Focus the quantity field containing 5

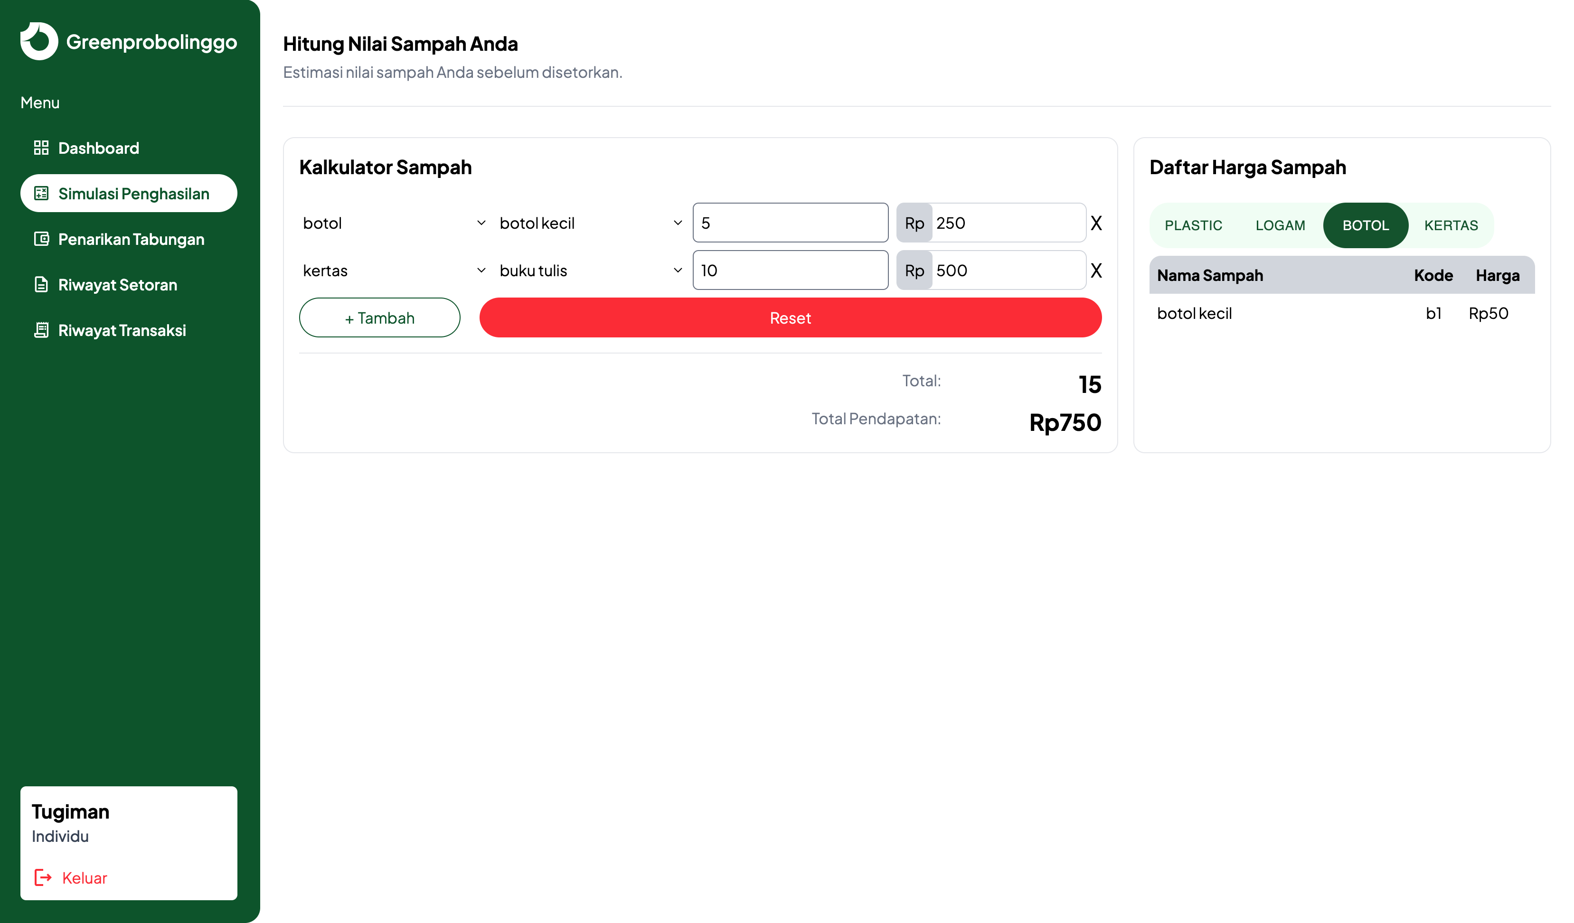(x=790, y=224)
